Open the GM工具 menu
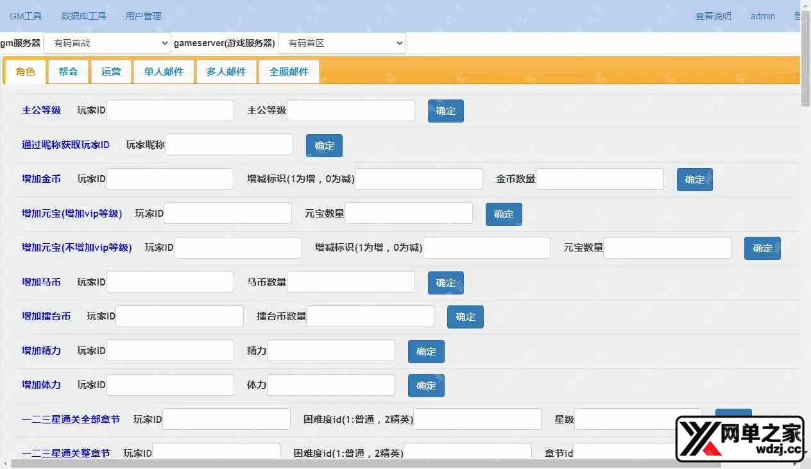811x469 pixels. tap(26, 16)
